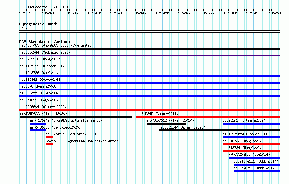
Task: Open the nsv1125319 Alsmadi2014 entry
Action: tap(43, 66)
